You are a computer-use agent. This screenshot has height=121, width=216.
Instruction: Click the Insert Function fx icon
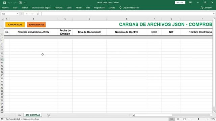[x=38, y=14]
